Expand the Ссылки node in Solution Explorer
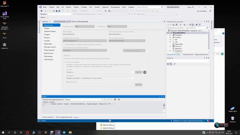This screenshot has height=135, width=240. [170, 37]
